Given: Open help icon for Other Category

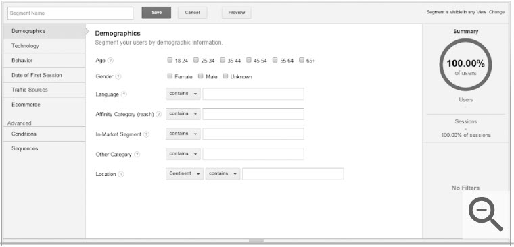Looking at the screenshot, I should [x=137, y=155].
